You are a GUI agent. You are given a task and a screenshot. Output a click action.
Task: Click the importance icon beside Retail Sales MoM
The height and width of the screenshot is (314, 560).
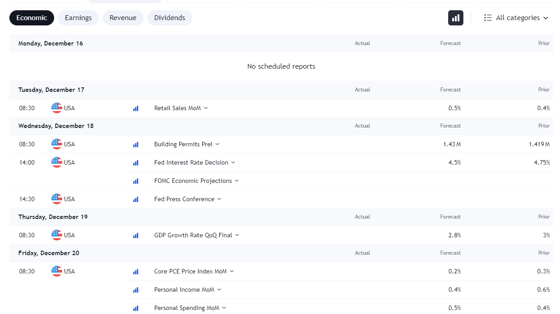[136, 108]
